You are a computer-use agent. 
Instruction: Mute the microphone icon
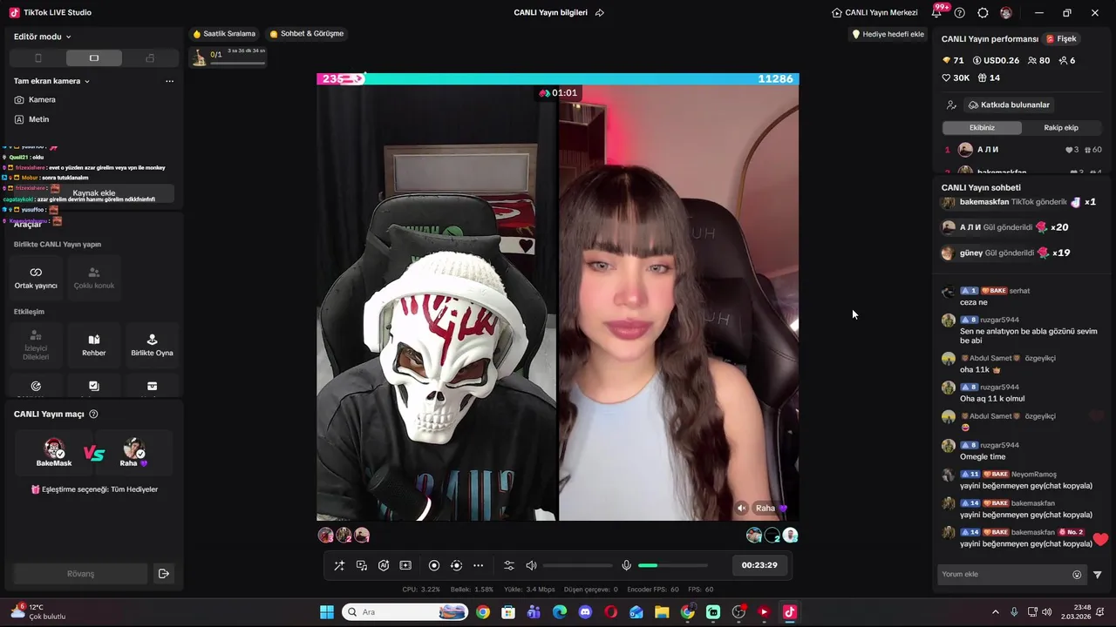click(x=626, y=565)
